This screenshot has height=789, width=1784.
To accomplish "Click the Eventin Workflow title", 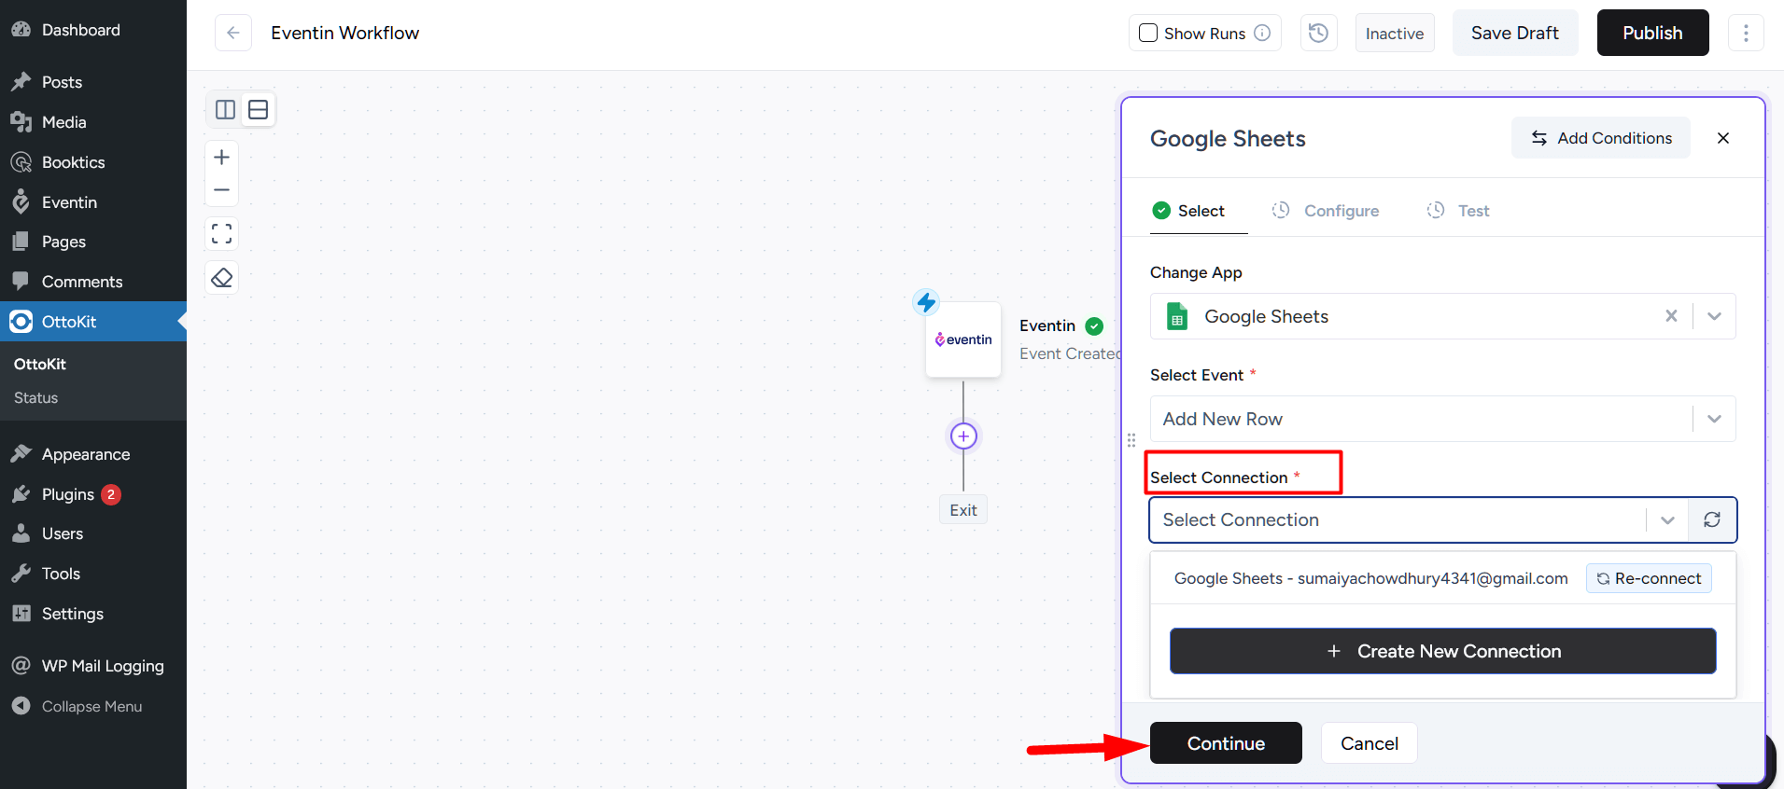I will 344,33.
